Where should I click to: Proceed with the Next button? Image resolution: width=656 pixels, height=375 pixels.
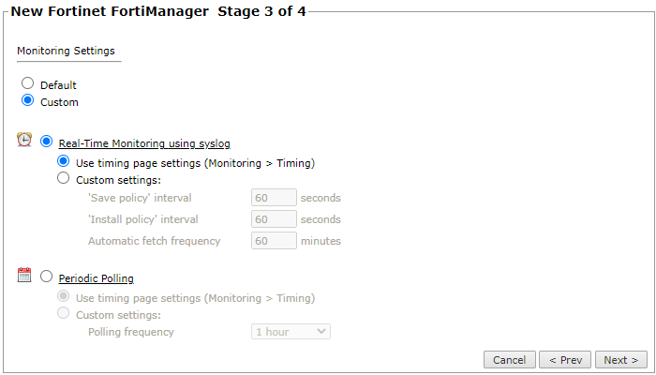click(621, 360)
